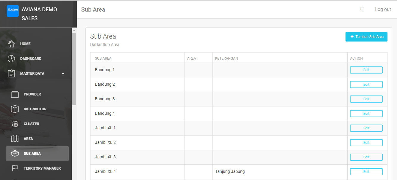Open Dashboard via pie chart icon
Image resolution: width=397 pixels, height=180 pixels.
11,59
